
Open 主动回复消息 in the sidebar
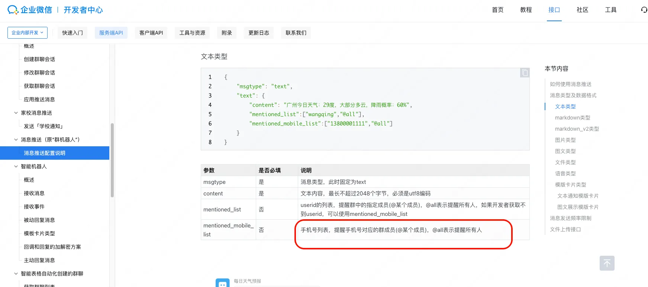(39, 260)
